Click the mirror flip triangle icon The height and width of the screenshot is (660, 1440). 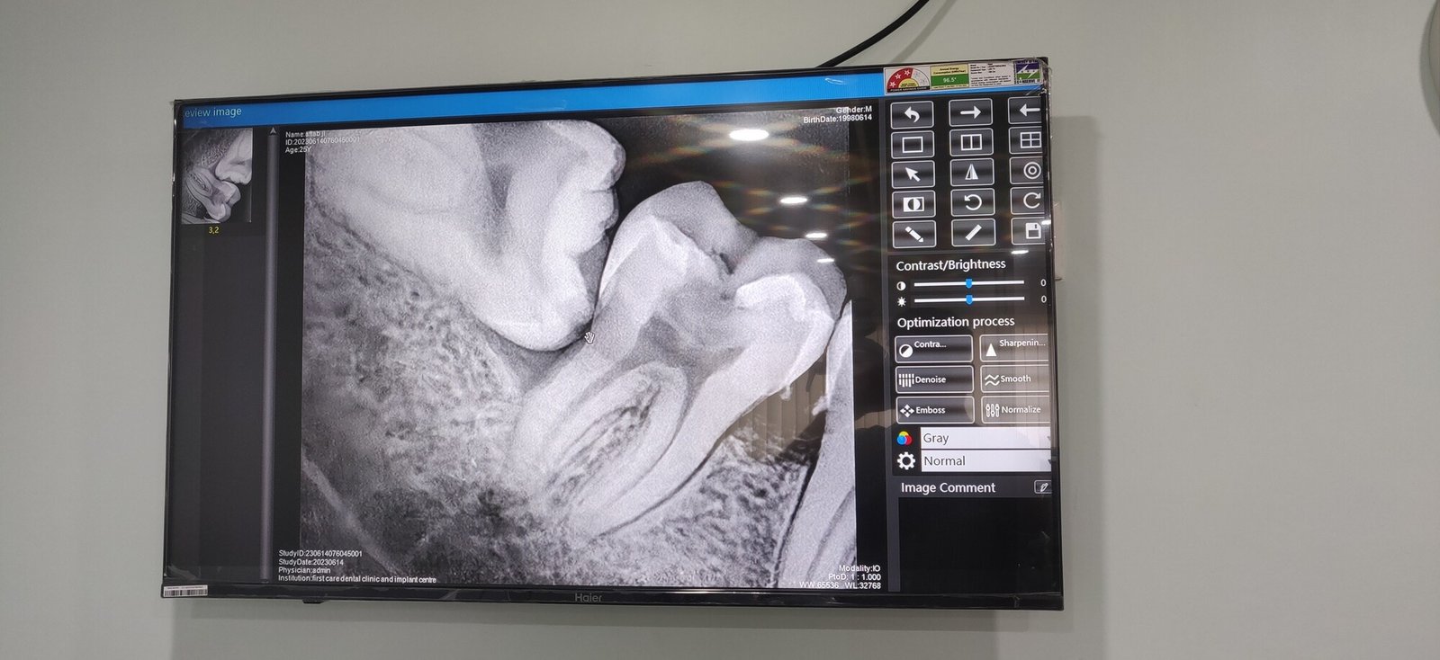point(972,173)
